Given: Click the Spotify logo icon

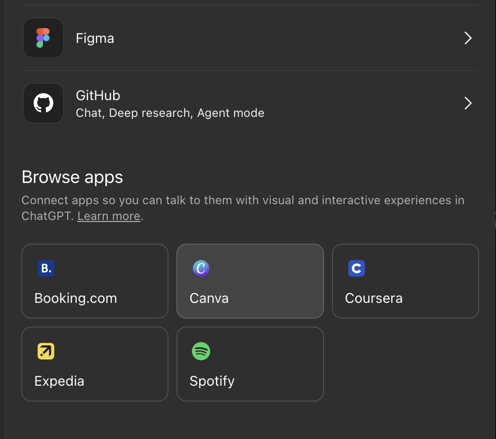Looking at the screenshot, I should pos(200,351).
